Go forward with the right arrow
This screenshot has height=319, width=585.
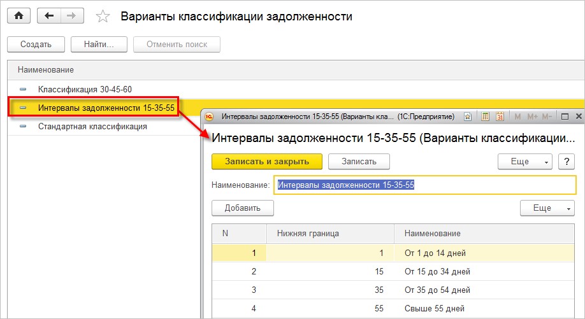(71, 16)
